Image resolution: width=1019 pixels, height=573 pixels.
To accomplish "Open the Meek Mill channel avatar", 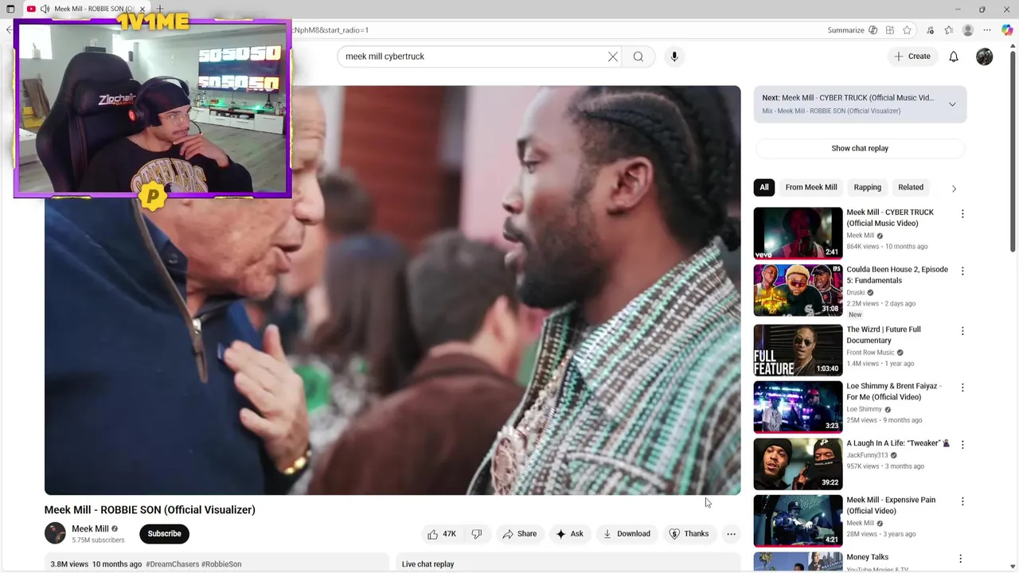I will [55, 533].
